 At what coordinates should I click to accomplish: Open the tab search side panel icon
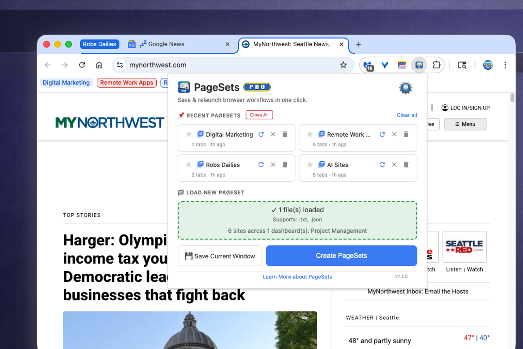coord(462,65)
